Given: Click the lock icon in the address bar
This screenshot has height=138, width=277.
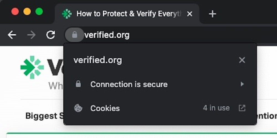Looking at the screenshot, I should click(74, 35).
